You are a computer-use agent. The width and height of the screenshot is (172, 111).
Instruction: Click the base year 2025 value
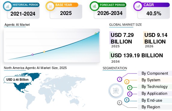tap(66, 13)
